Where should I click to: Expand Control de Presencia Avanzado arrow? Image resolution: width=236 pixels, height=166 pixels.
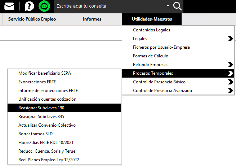point(231,91)
